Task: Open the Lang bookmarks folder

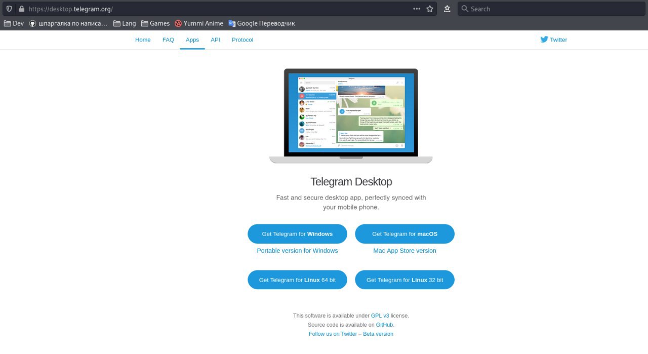Action: point(125,23)
